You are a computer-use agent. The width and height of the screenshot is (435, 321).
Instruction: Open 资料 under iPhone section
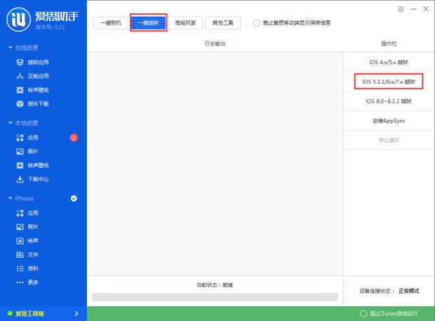point(27,268)
